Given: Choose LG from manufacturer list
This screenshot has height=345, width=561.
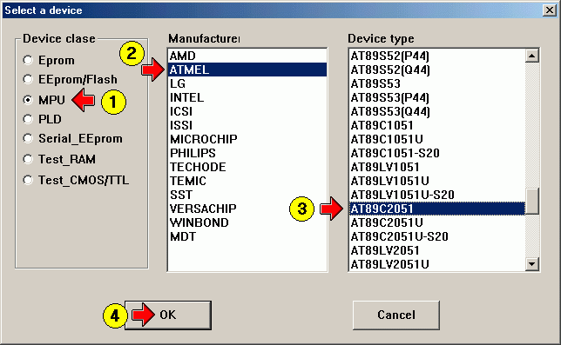Looking at the screenshot, I should (247, 83).
